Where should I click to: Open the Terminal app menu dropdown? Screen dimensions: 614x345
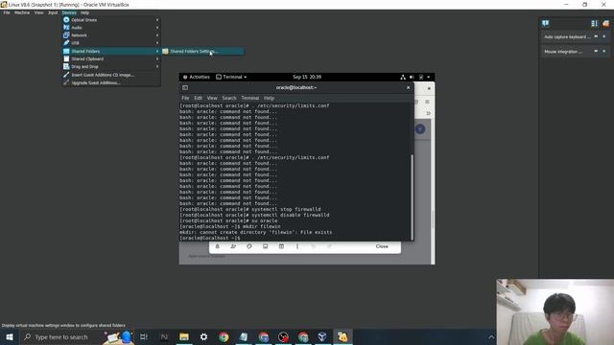tap(231, 77)
